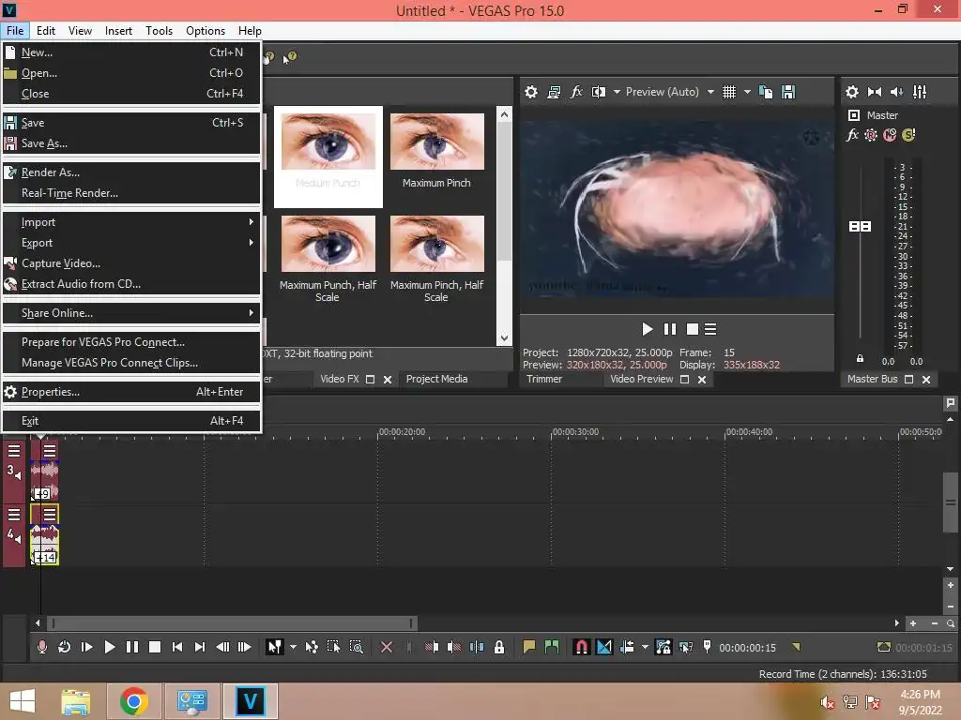
Task: Adjust the Master volume fader
Action: click(x=860, y=227)
